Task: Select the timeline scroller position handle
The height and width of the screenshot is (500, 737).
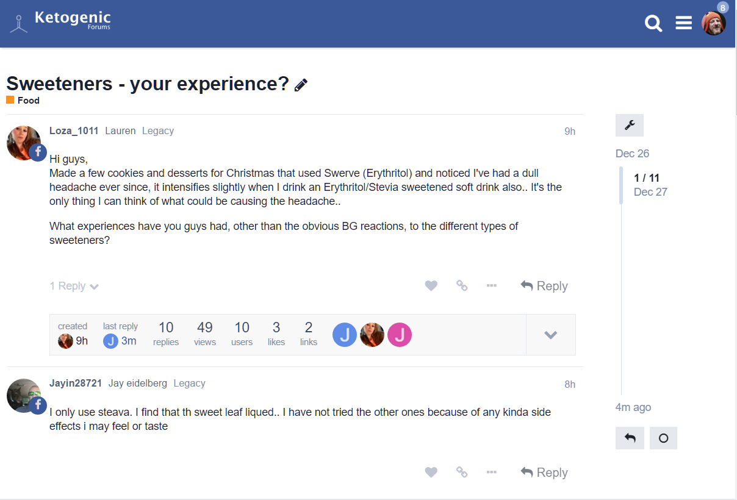Action: click(x=621, y=185)
